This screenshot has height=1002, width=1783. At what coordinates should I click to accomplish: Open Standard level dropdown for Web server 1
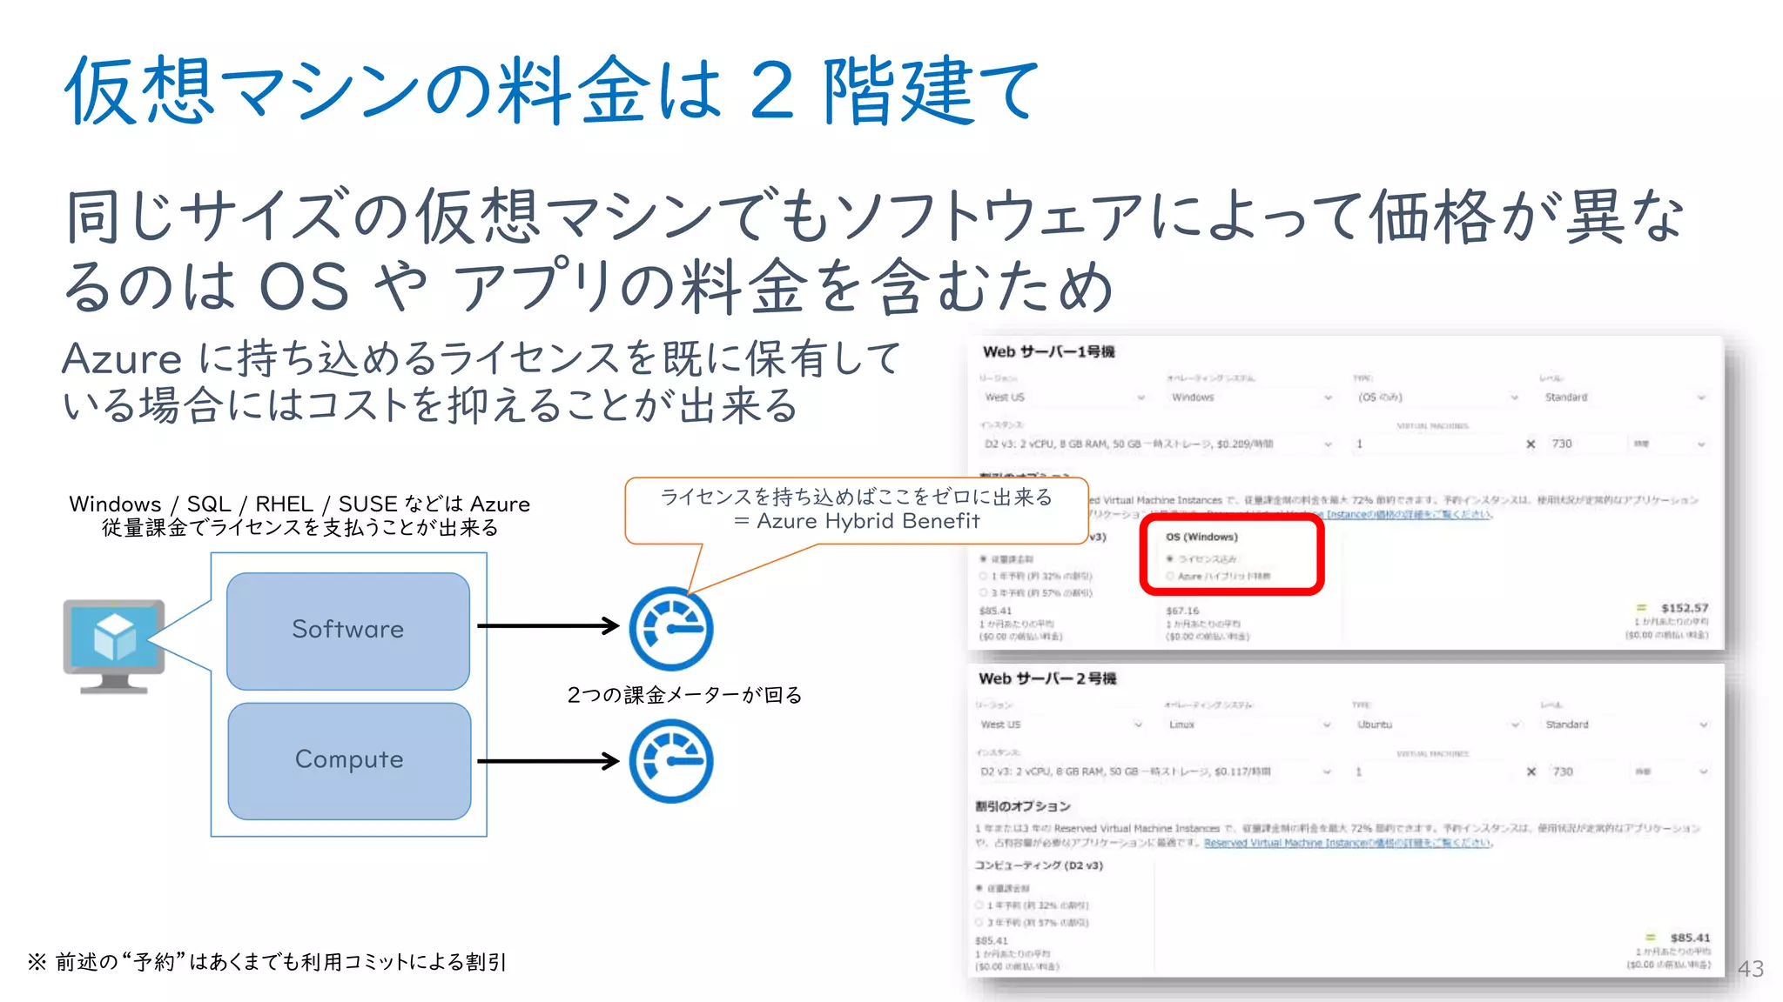point(1625,397)
